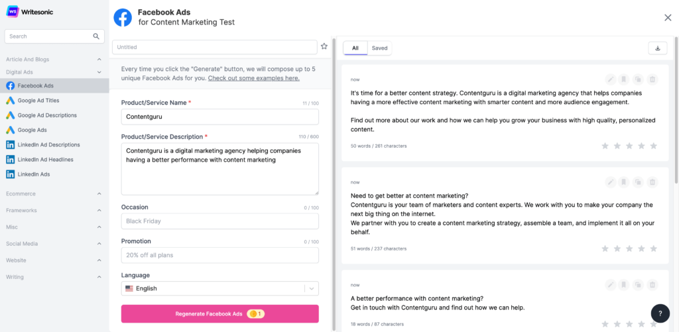Delete the 'Need to get better' ad

pyautogui.click(x=652, y=182)
